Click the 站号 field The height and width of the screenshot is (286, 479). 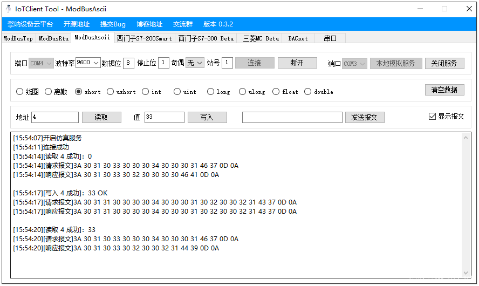[227, 63]
